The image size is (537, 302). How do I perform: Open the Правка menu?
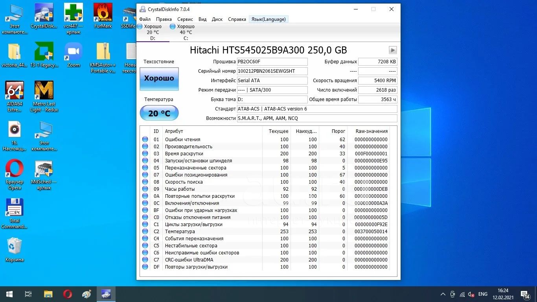point(164,19)
